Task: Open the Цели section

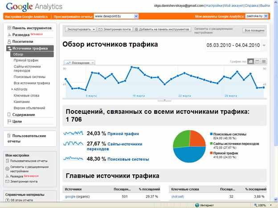Action: coord(17,121)
